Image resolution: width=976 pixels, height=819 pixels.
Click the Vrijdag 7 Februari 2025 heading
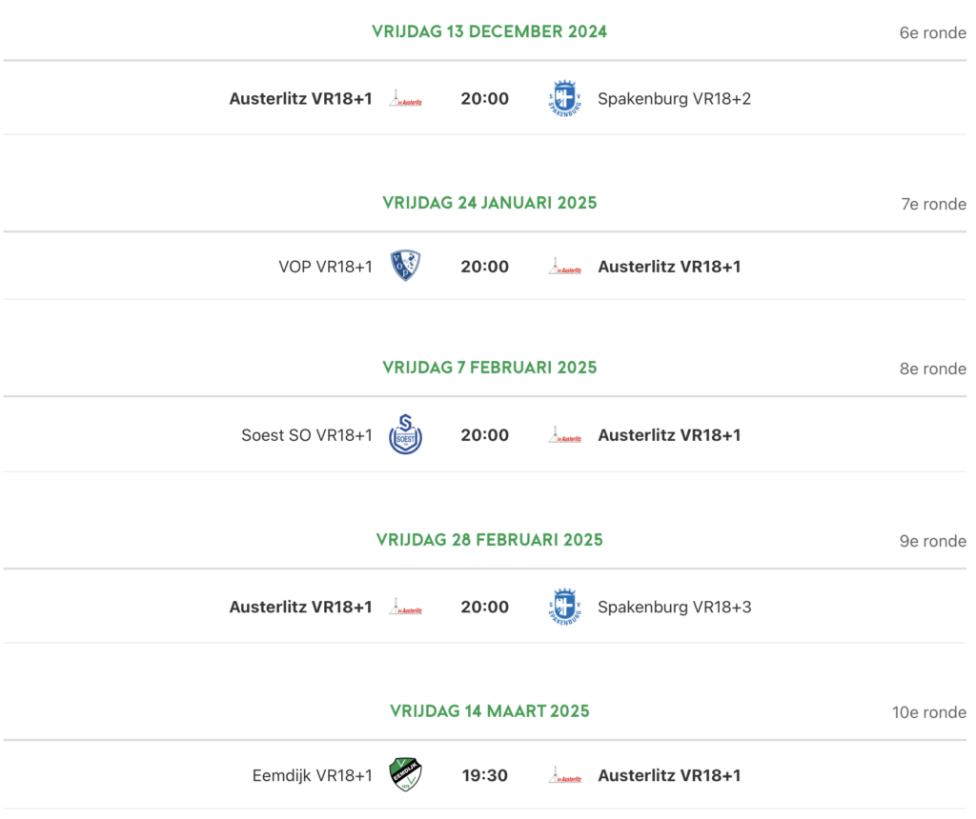coord(489,368)
